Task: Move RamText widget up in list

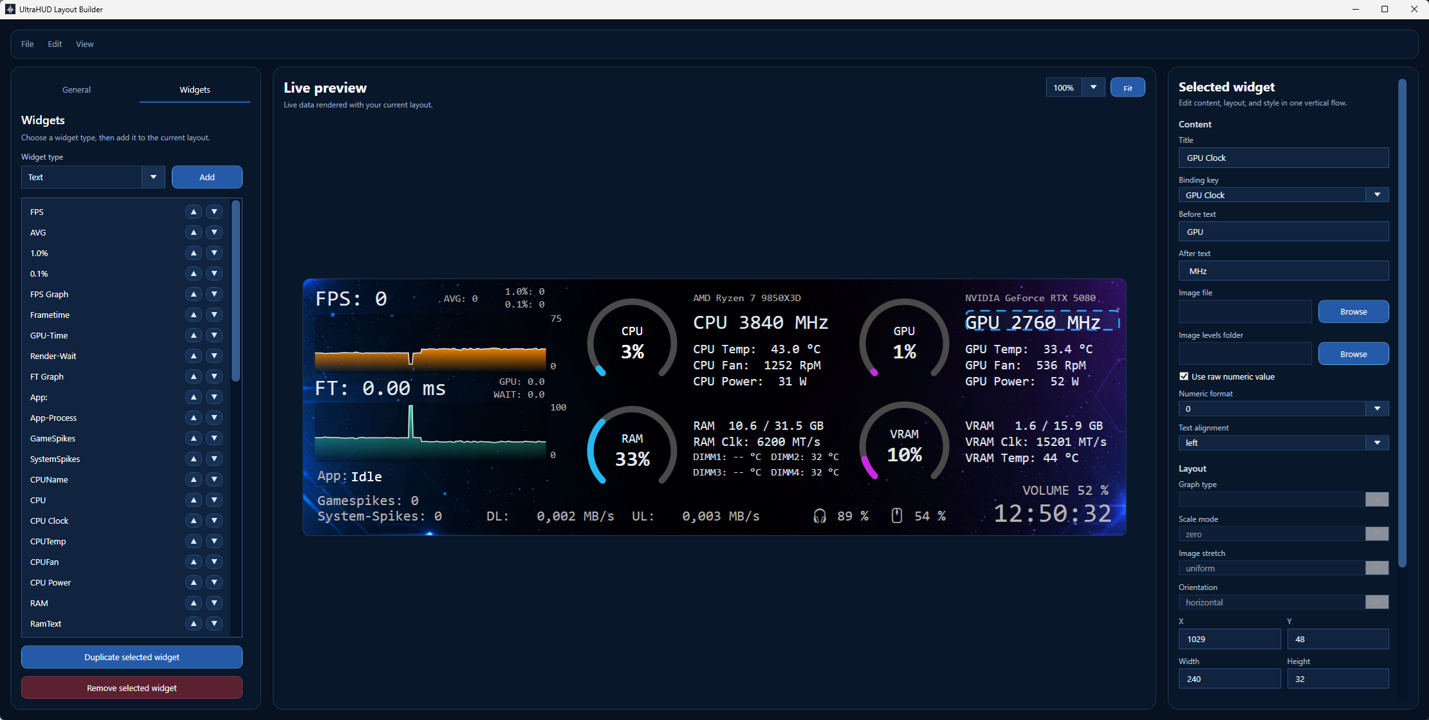Action: click(x=194, y=623)
